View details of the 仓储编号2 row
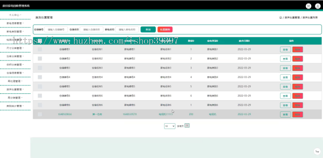This screenshot has width=323, height=158. pyautogui.click(x=285, y=59)
